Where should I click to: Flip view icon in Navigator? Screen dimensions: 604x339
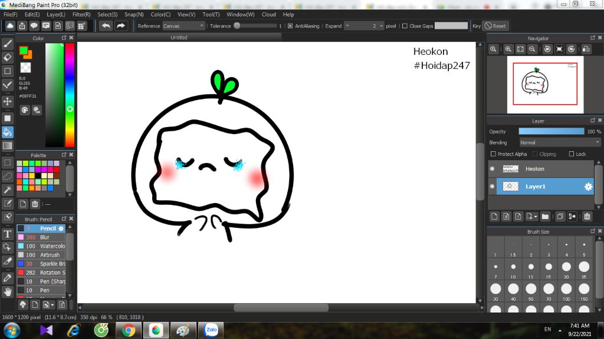click(x=586, y=49)
